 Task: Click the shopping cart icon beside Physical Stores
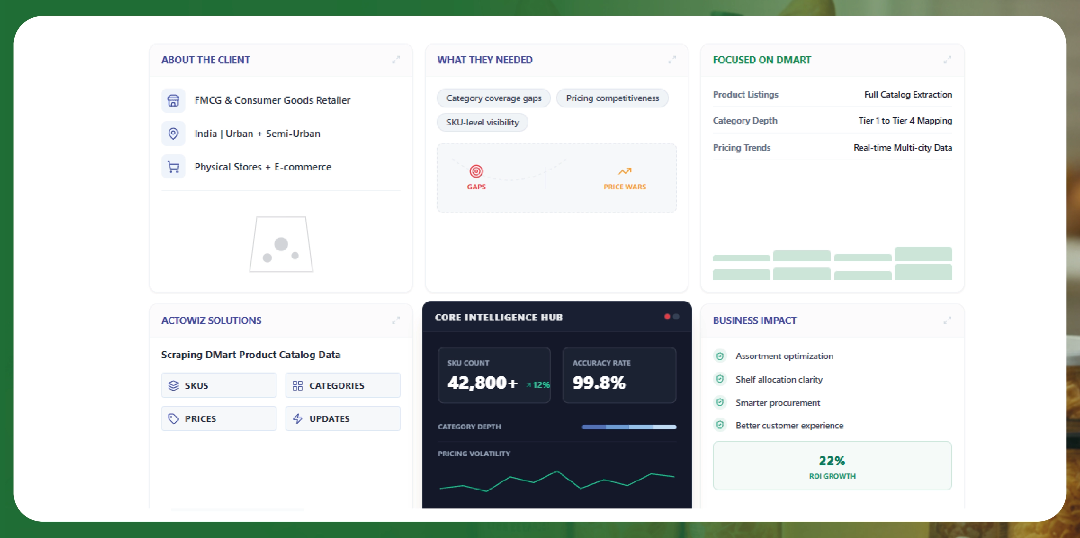[173, 167]
